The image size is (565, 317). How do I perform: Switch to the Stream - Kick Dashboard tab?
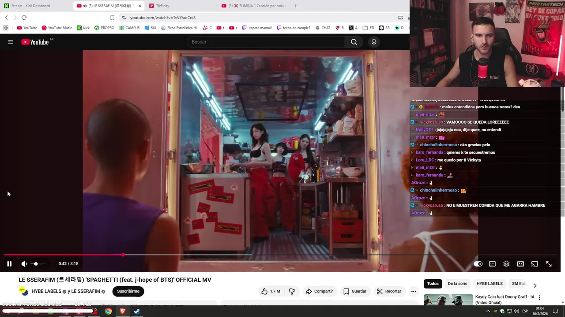[x=37, y=6]
